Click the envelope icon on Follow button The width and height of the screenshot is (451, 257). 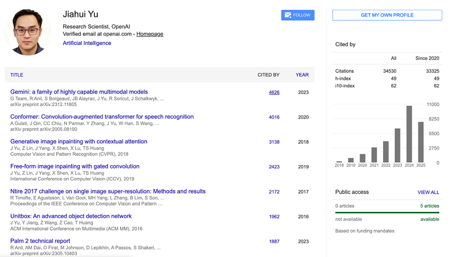tap(288, 15)
